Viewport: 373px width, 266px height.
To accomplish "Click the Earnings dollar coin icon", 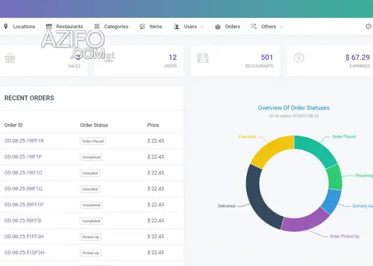I will (299, 57).
